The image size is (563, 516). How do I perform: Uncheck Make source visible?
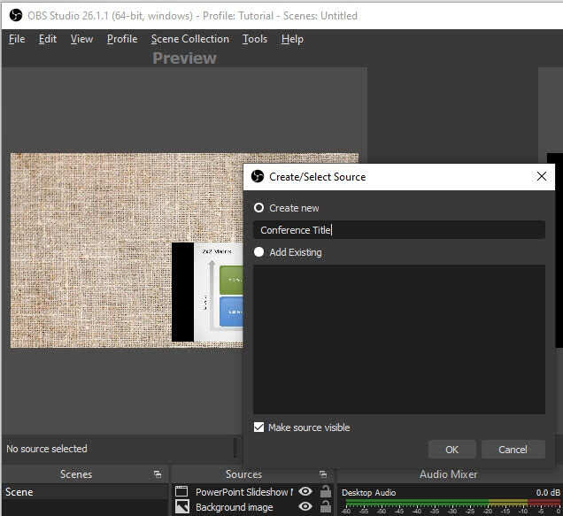(x=259, y=427)
